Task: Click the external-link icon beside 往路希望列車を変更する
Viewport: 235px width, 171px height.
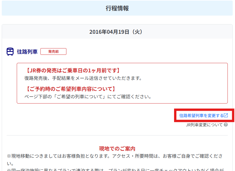Action: pos(226,115)
